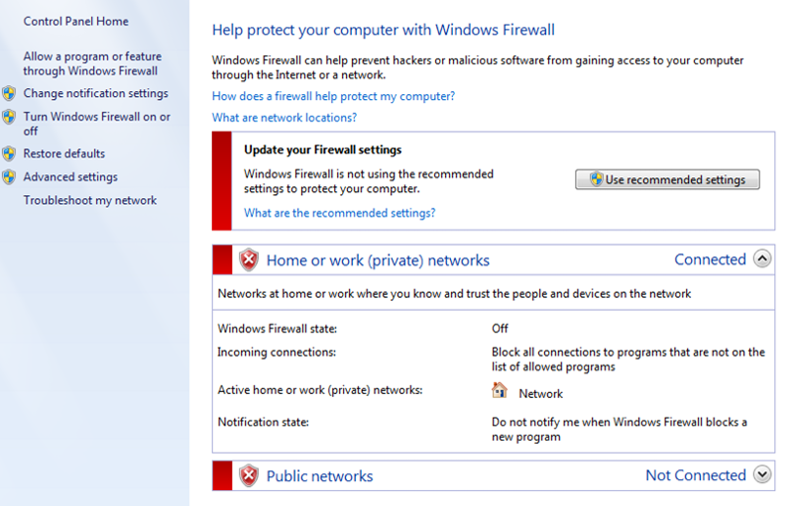
Task: Click the Not Connected status text
Action: pyautogui.click(x=696, y=475)
